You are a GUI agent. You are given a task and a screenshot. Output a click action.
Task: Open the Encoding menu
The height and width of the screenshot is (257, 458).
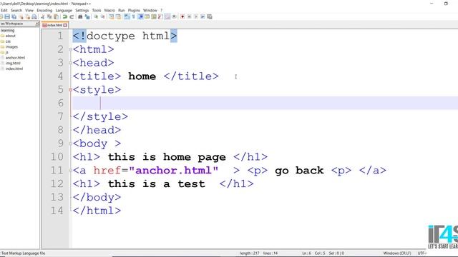tap(44, 10)
